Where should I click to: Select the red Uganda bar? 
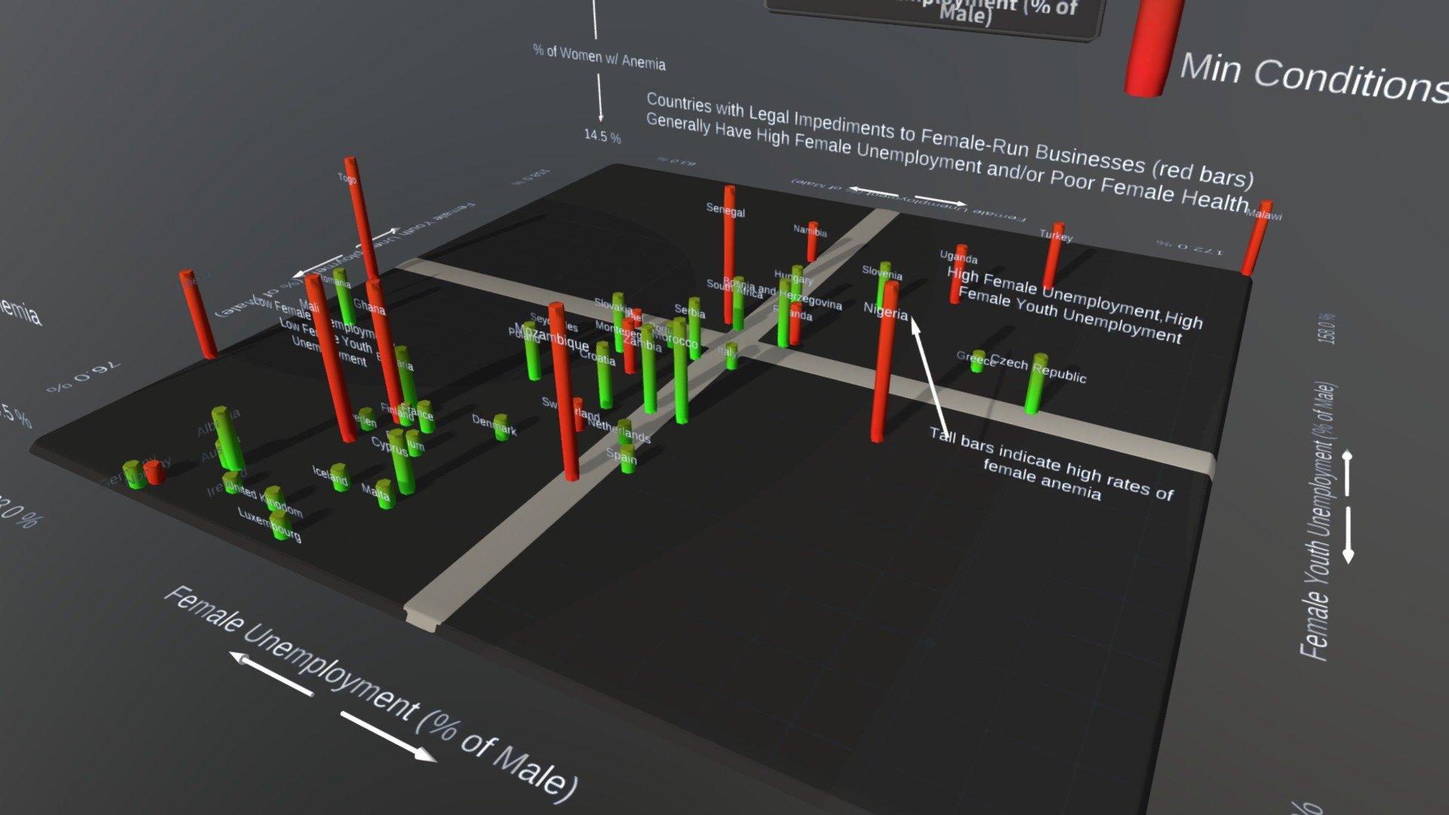[x=958, y=274]
